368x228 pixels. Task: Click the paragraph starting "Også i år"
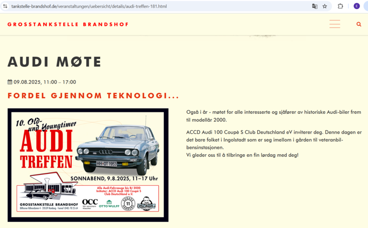point(274,116)
